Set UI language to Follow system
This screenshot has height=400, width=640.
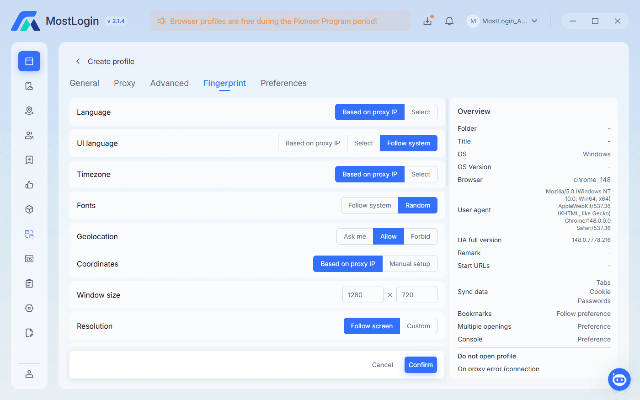tap(409, 143)
